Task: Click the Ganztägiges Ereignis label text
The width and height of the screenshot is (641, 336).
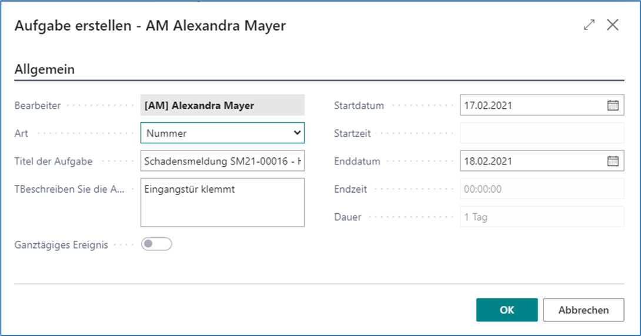Action: pos(61,245)
